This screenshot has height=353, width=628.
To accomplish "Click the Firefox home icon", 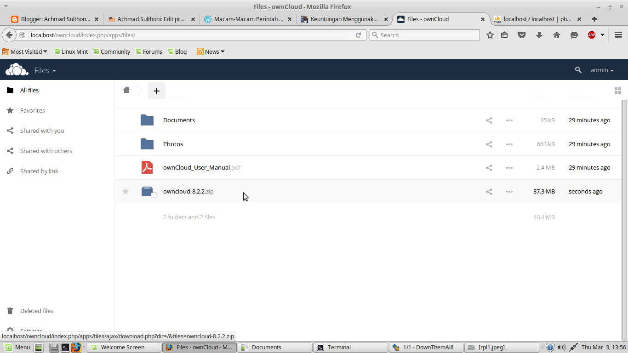I will pyautogui.click(x=557, y=35).
